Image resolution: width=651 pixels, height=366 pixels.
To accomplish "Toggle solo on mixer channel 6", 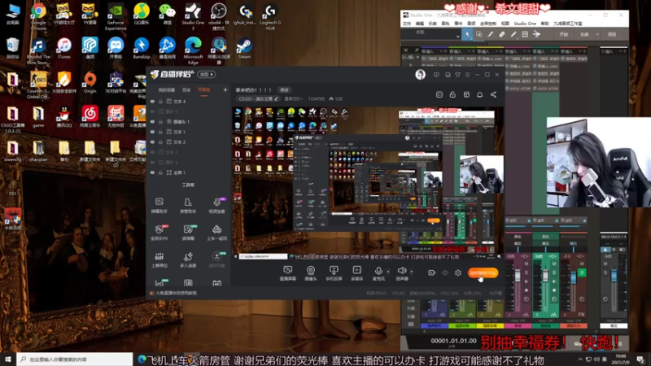I will (582, 272).
